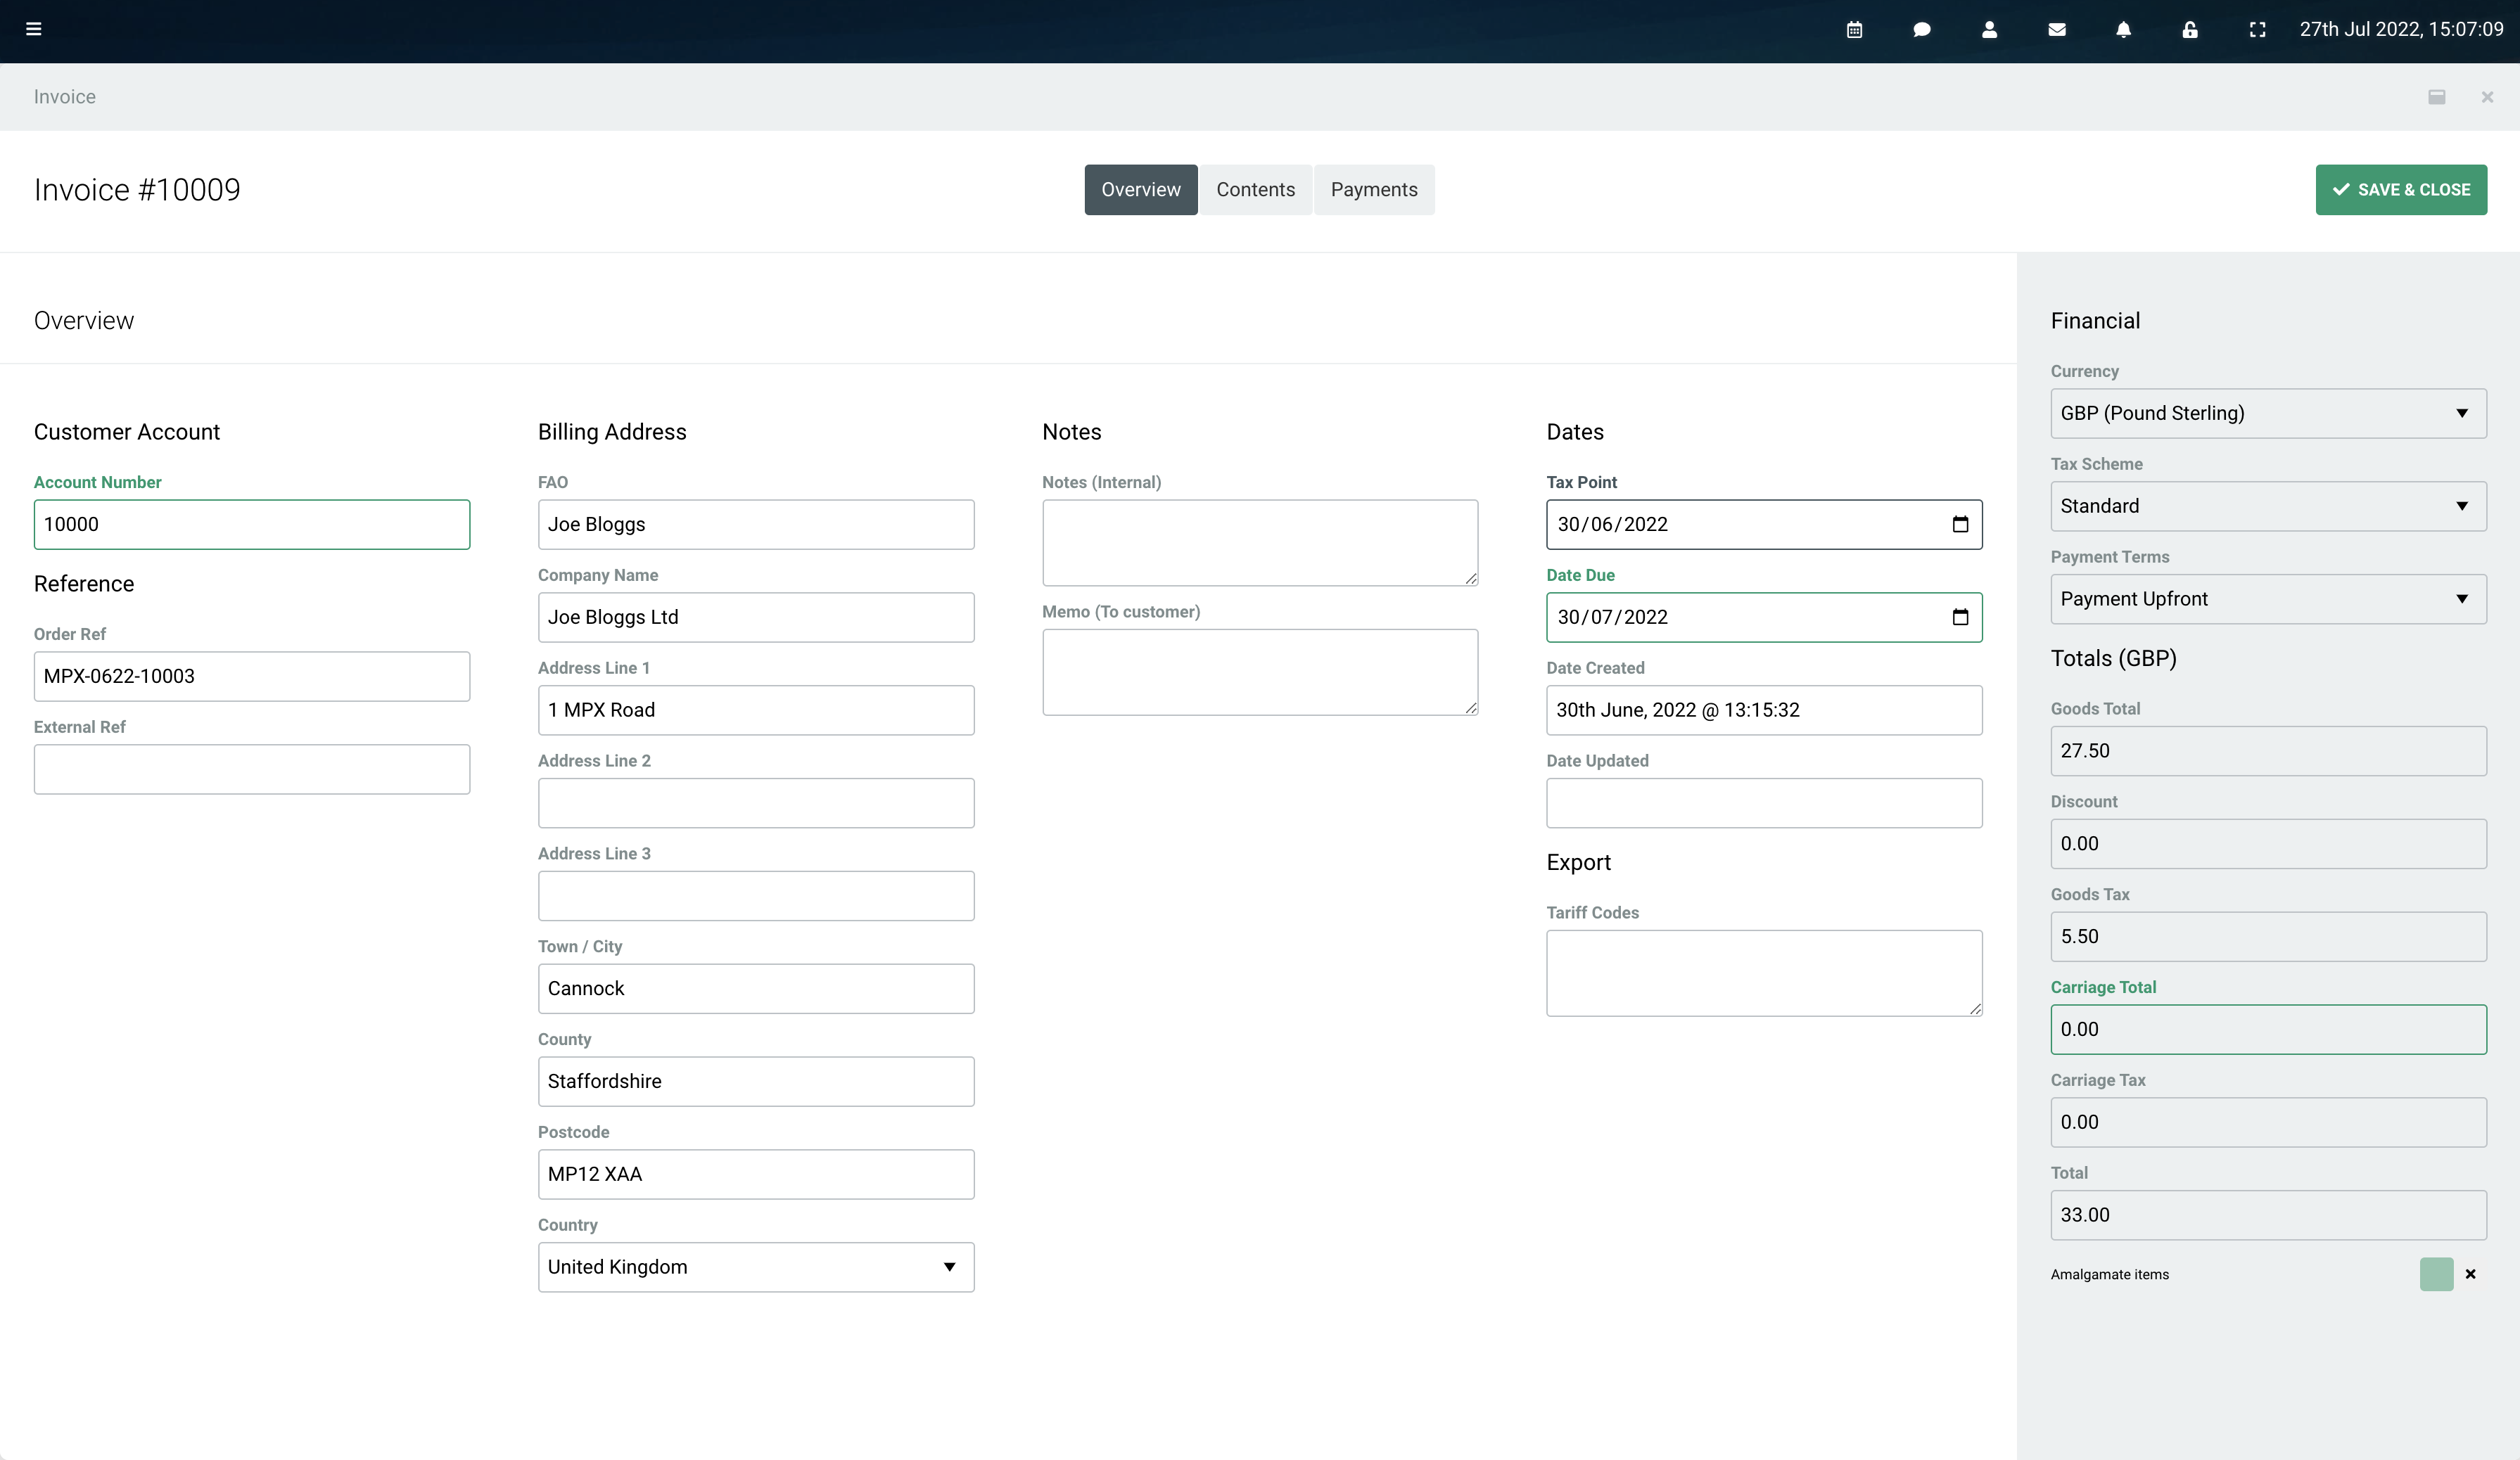Open the hamburger navigation menu
Viewport: 2520px width, 1460px height.
(35, 29)
